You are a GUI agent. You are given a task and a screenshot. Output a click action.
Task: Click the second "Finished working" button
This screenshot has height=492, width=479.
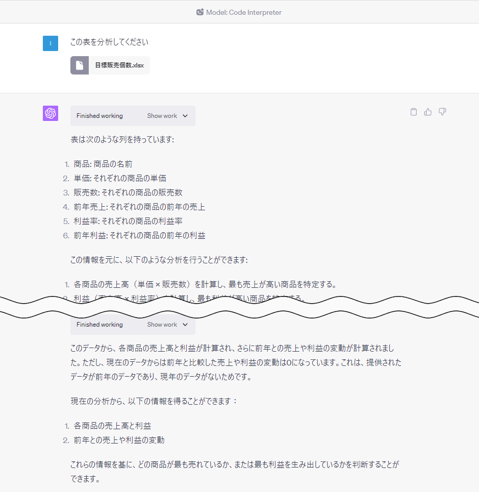pyautogui.click(x=99, y=325)
